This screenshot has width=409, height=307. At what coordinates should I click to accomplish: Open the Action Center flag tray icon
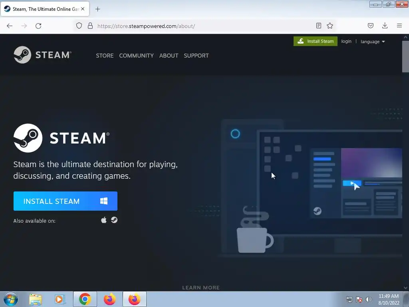(x=359, y=299)
